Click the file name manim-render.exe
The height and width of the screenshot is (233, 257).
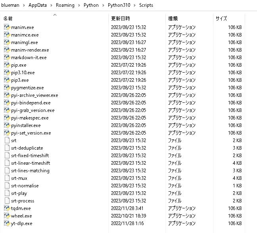(x=30, y=50)
